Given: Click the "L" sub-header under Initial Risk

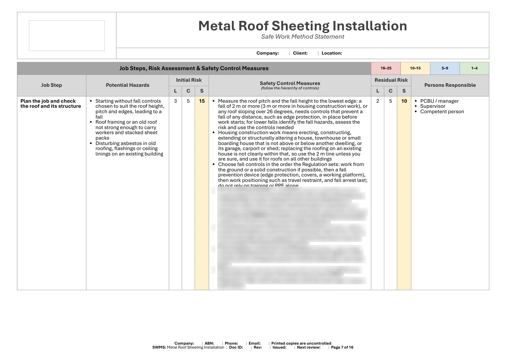Looking at the screenshot, I should point(175,91).
